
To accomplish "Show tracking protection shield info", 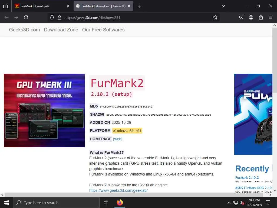I will [x=52, y=18].
